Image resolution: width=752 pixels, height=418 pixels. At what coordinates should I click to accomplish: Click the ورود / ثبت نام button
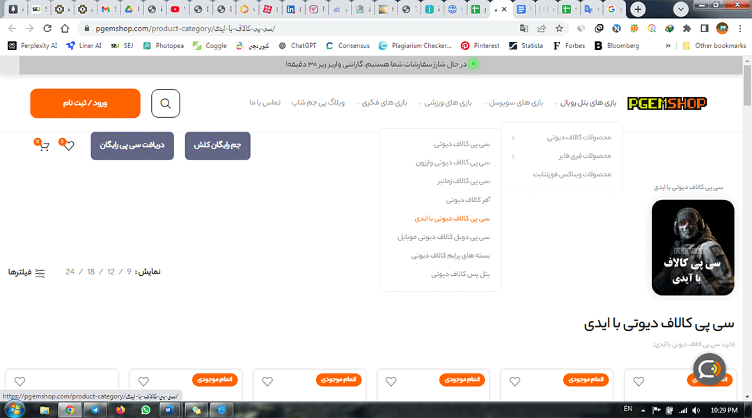click(x=85, y=102)
